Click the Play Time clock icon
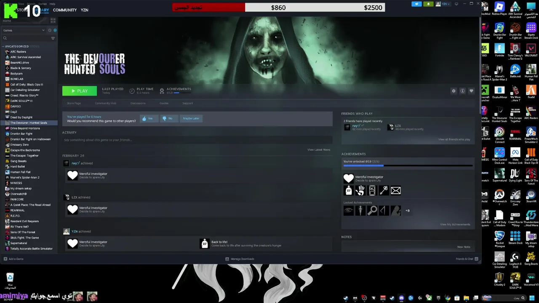Viewport: 539px width, 303px height. (x=132, y=91)
